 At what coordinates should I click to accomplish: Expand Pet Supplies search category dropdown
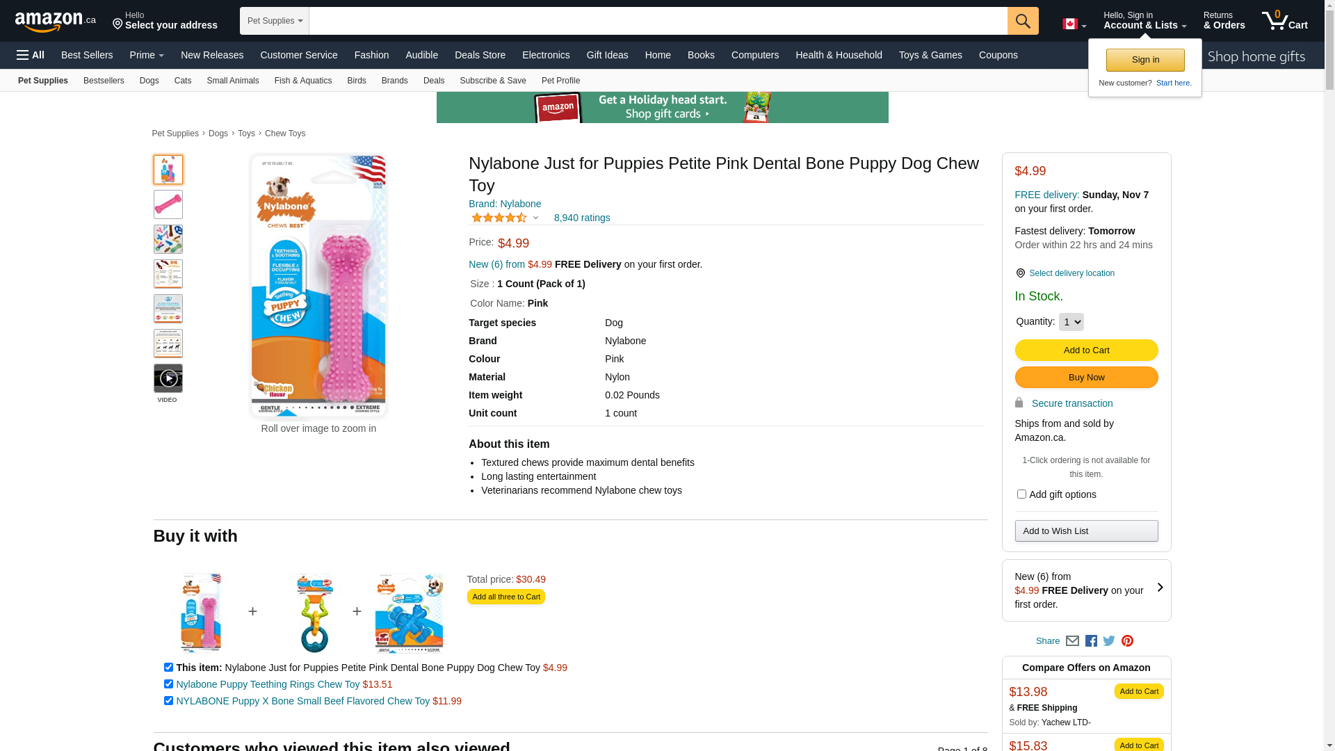coord(275,21)
